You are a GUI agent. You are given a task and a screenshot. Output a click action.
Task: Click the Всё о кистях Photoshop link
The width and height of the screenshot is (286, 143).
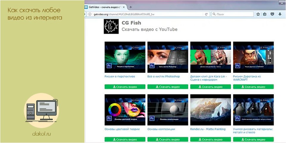coord(164,77)
